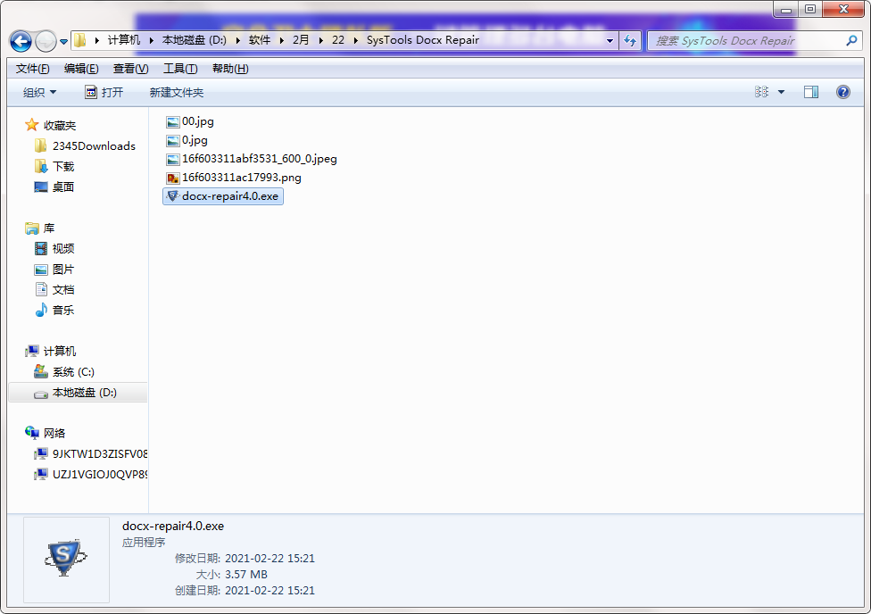Open 2345Downloads in favorites

click(x=94, y=146)
